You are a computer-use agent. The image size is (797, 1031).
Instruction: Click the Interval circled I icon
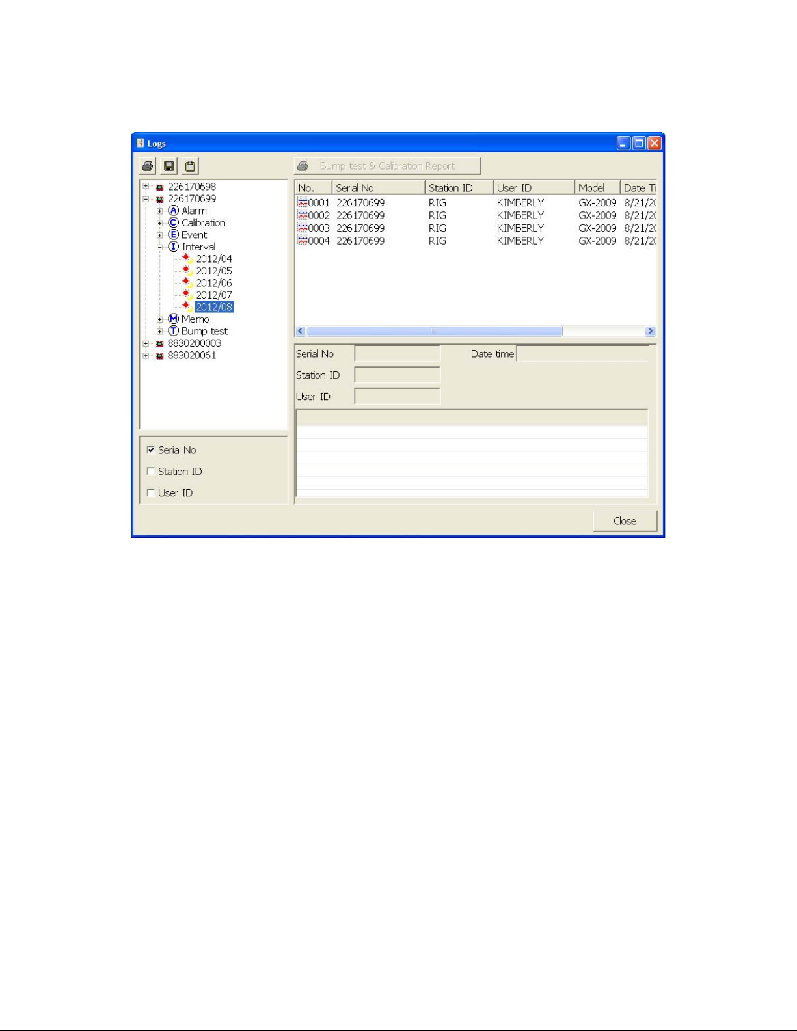tap(173, 247)
